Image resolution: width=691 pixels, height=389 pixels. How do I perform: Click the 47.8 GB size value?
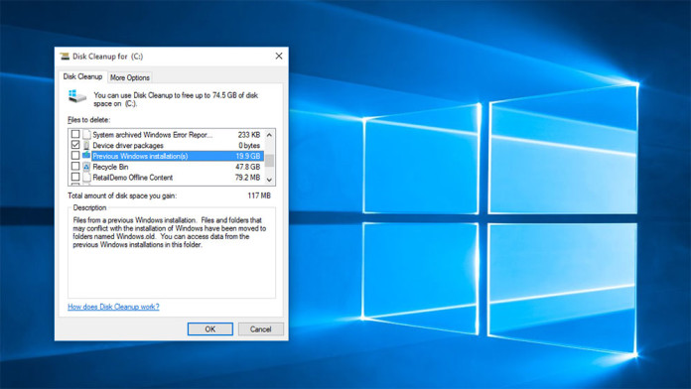coord(247,167)
